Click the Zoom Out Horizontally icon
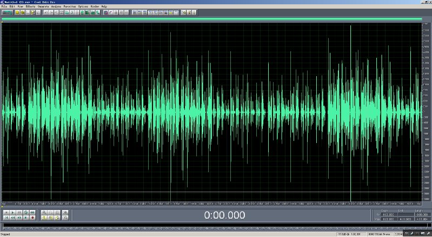The height and width of the screenshot is (237, 432). click(51, 212)
